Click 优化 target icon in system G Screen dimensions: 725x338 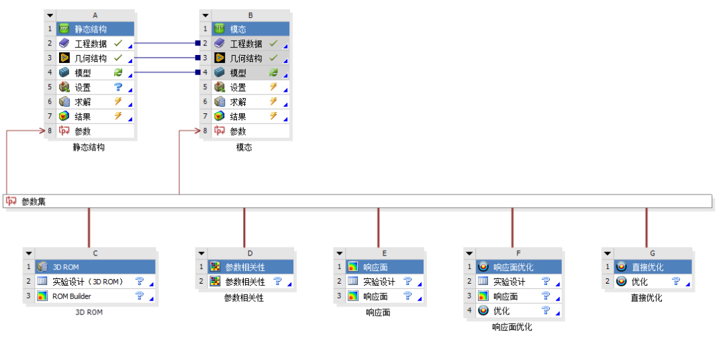[621, 281]
